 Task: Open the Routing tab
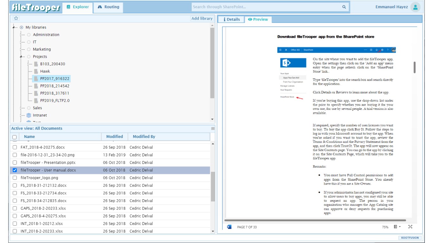(x=108, y=7)
